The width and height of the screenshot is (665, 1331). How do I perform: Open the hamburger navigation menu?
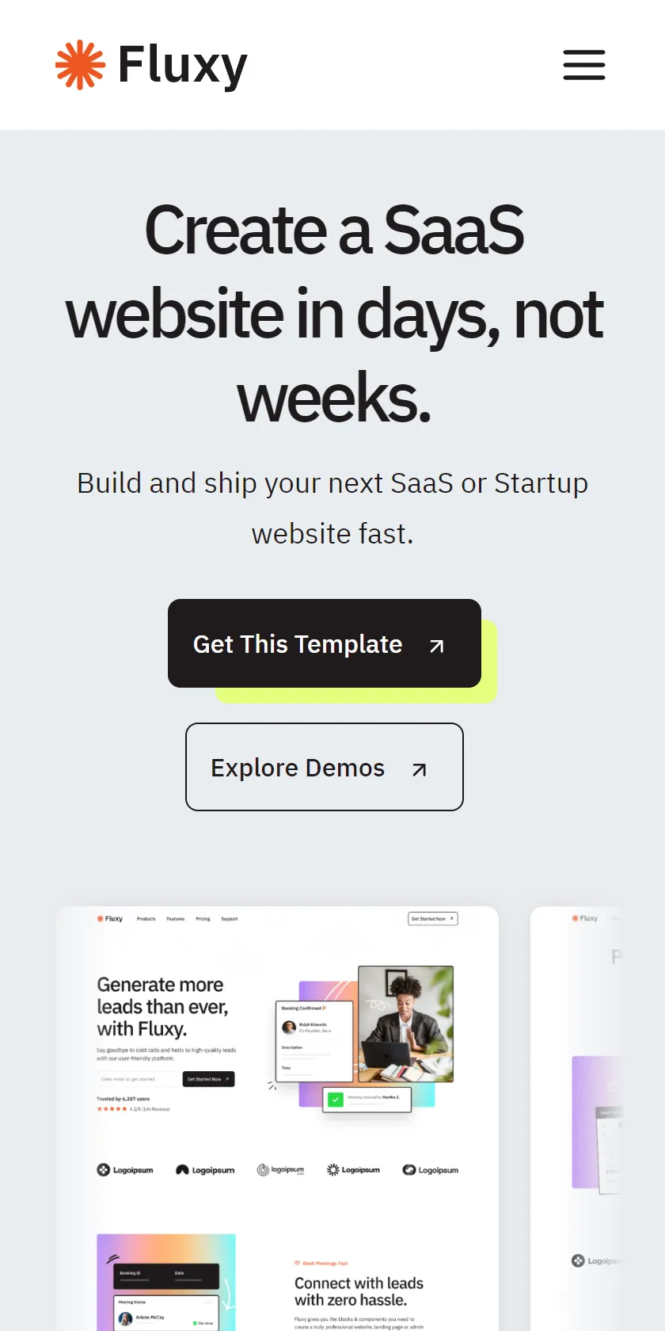[584, 65]
